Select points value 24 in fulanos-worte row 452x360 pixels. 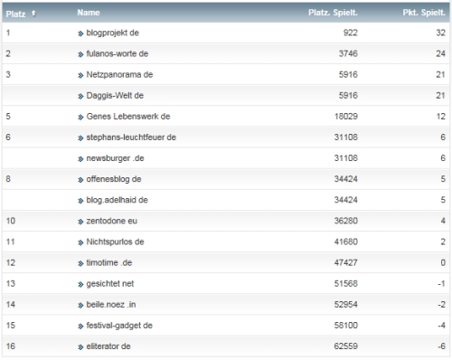click(x=440, y=53)
